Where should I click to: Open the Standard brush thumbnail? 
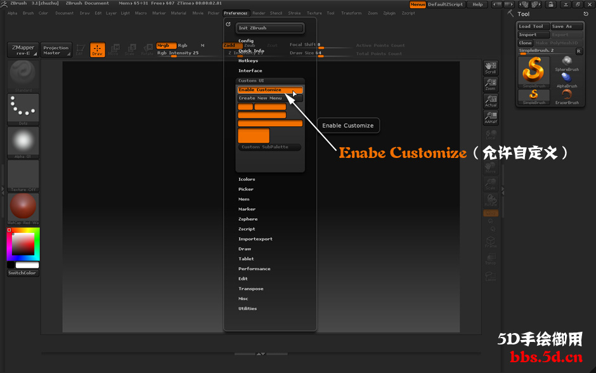(x=23, y=76)
